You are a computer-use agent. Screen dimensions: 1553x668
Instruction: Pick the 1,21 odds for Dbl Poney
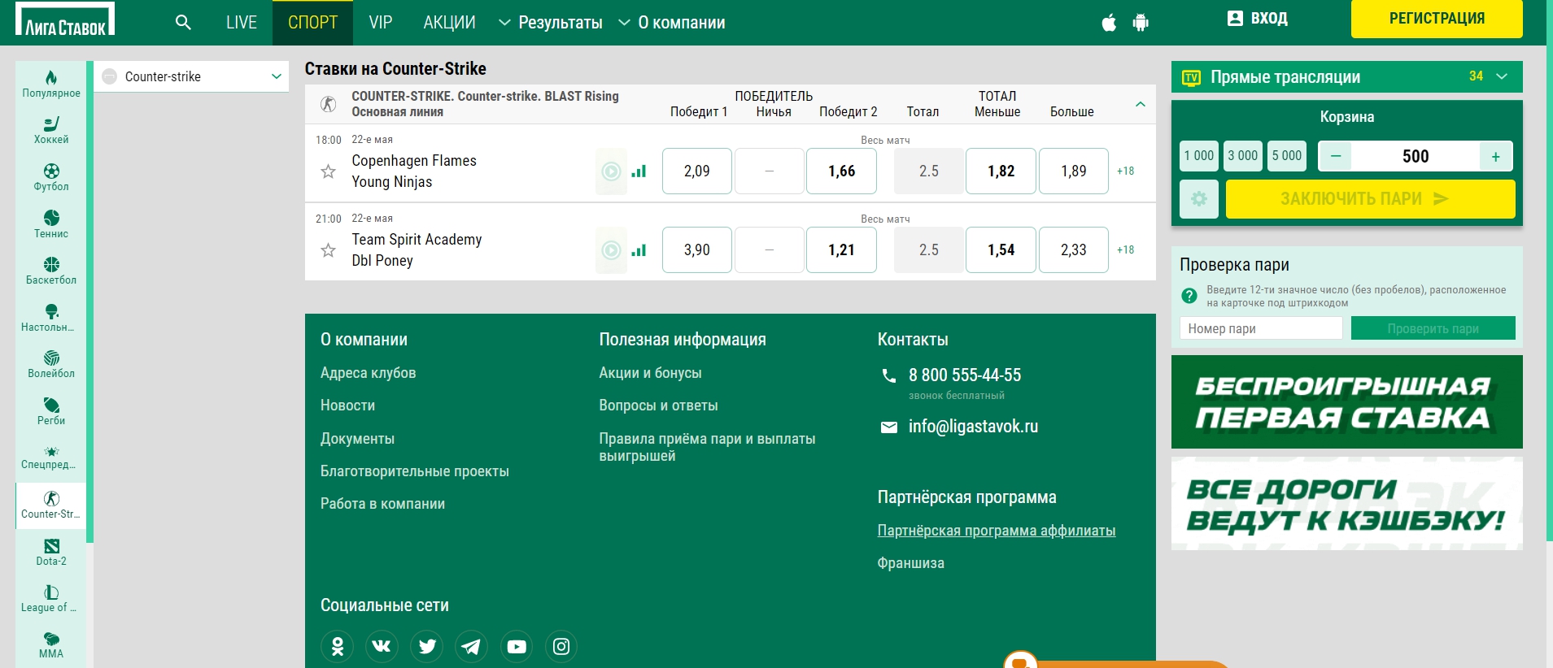(841, 249)
